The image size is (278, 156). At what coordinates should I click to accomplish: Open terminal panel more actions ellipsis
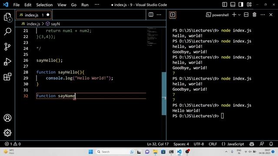coord(263,15)
